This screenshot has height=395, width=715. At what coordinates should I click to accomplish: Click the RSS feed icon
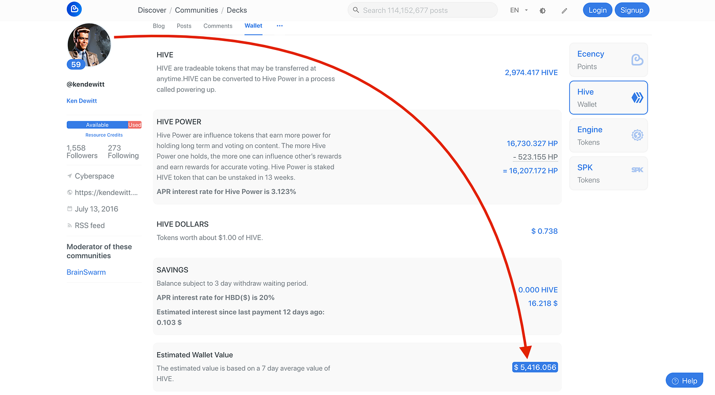[69, 225]
